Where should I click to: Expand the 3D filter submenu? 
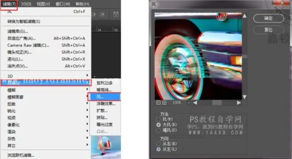46,76
